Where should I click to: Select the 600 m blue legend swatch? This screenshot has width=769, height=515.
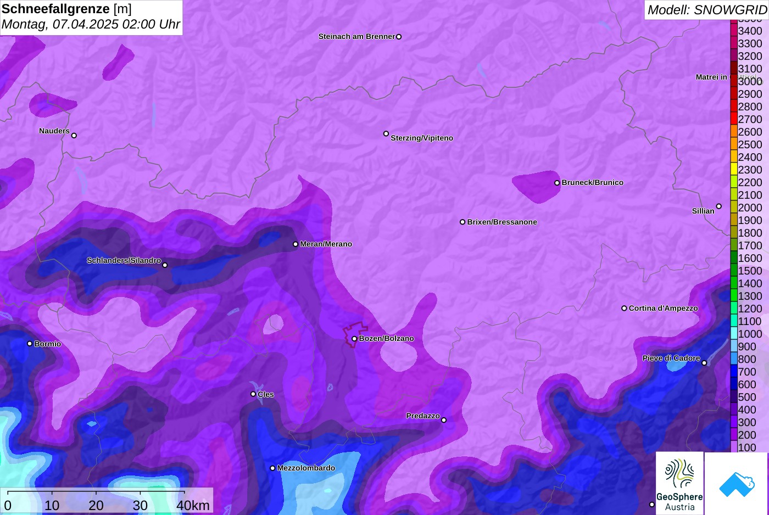pos(734,384)
